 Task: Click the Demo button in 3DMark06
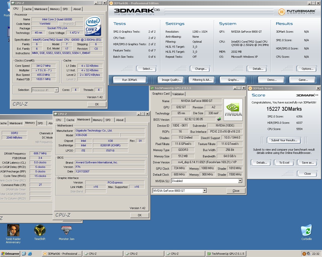point(272,80)
